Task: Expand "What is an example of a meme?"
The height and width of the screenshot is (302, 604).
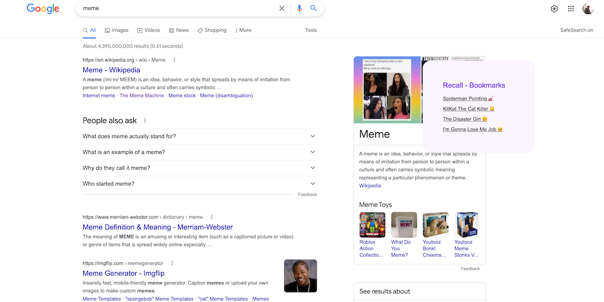Action: click(x=199, y=152)
